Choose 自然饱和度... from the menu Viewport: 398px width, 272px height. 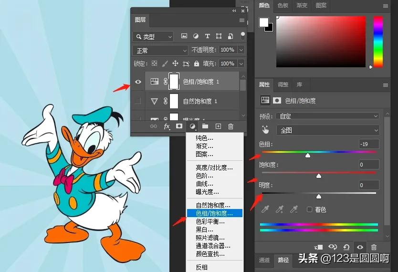[213, 205]
